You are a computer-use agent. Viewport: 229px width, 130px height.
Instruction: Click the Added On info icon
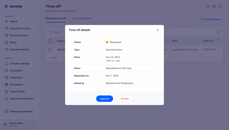[213, 41]
